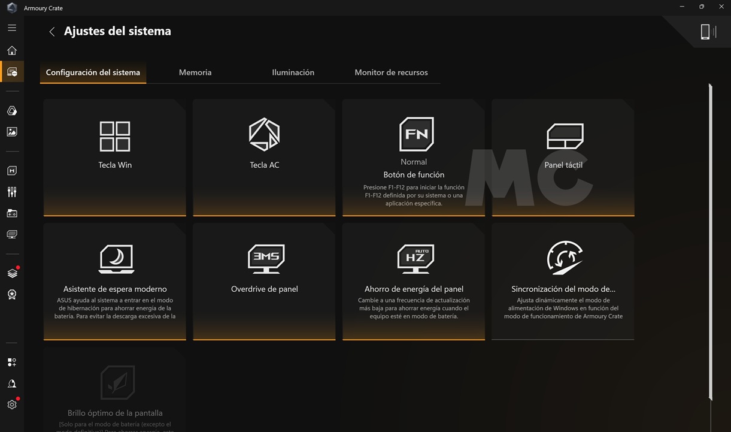
Task: Go to the Home page icon
Action: 12,50
